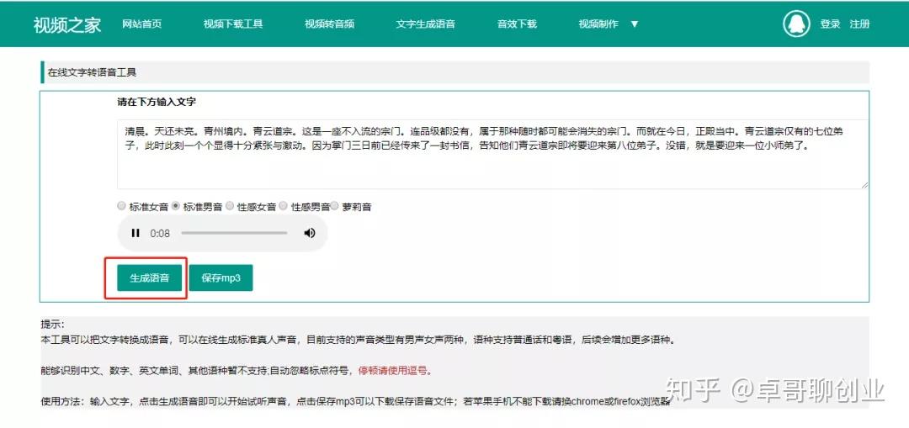Click the 0:08 playback time display
This screenshot has width=909, height=428.
pyautogui.click(x=160, y=234)
